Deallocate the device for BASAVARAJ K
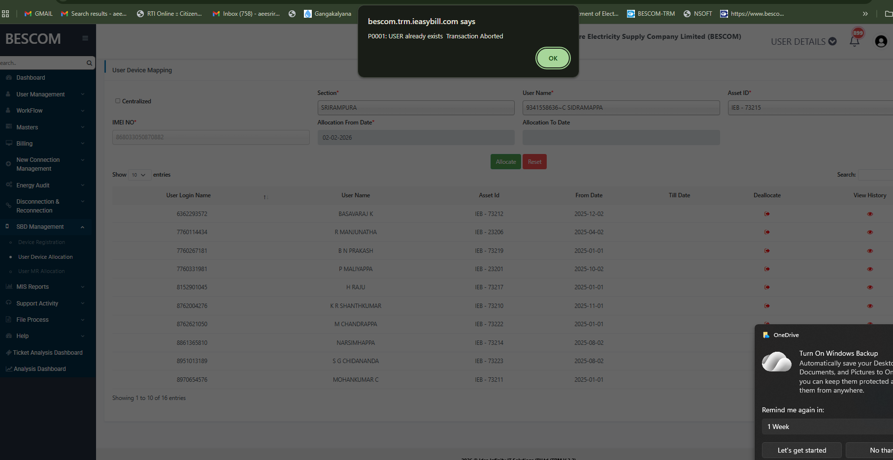This screenshot has height=460, width=893. pos(767,214)
